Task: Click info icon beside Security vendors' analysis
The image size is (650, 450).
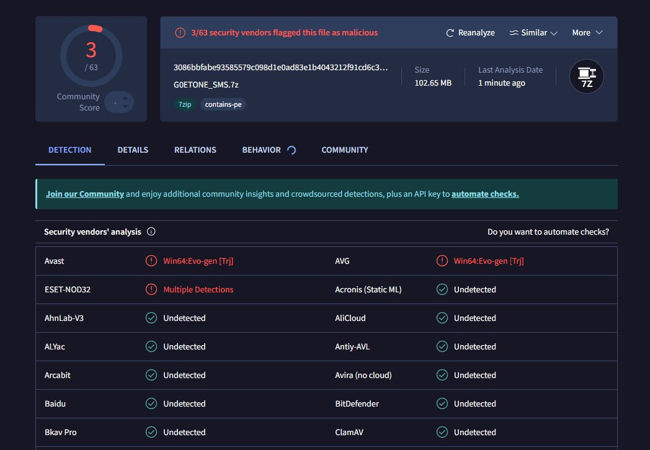Action: (151, 232)
